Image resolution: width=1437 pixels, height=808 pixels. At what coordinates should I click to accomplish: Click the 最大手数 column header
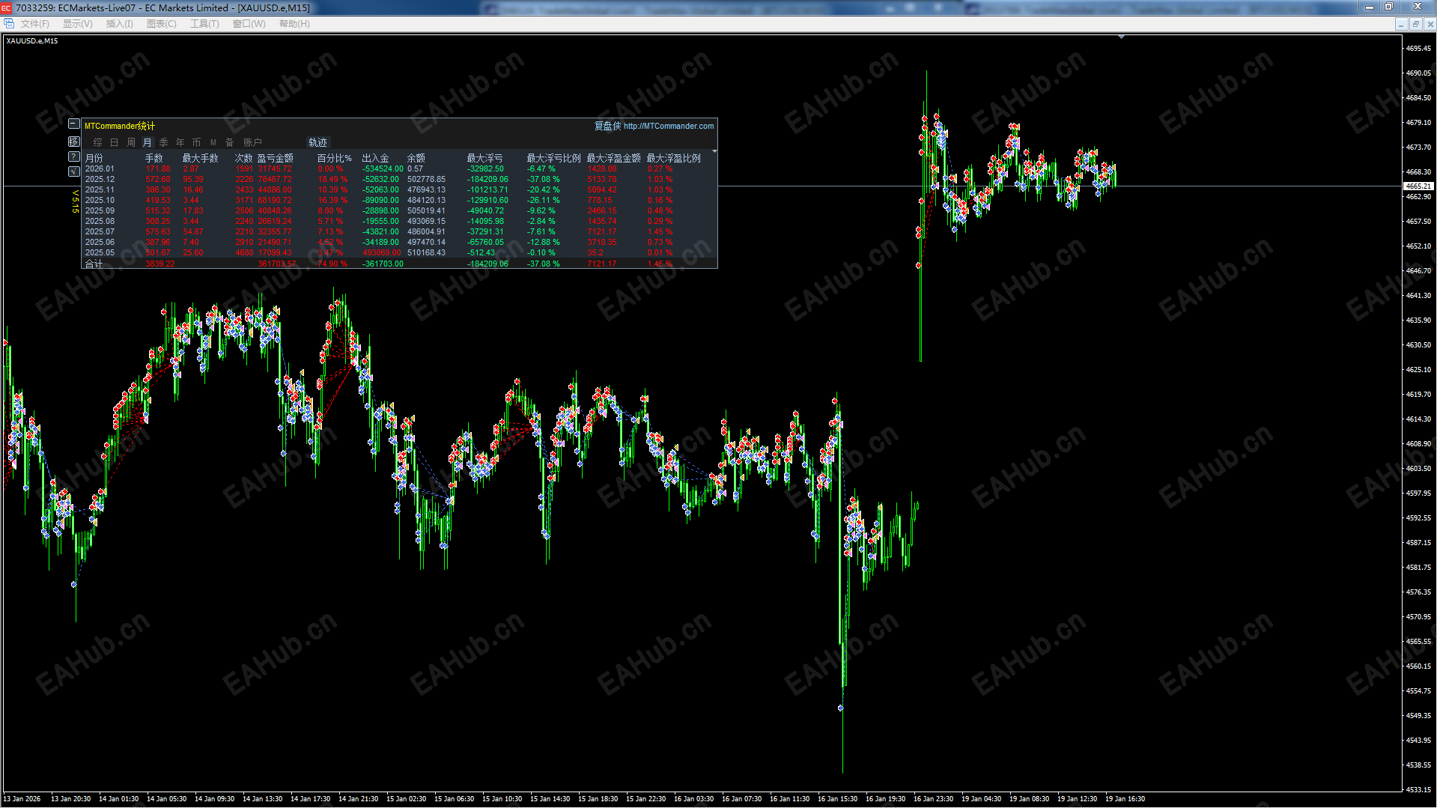[x=201, y=158]
